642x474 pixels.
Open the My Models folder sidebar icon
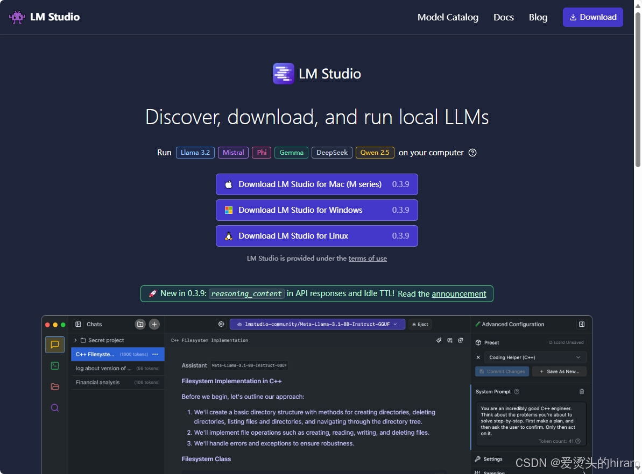pos(55,386)
